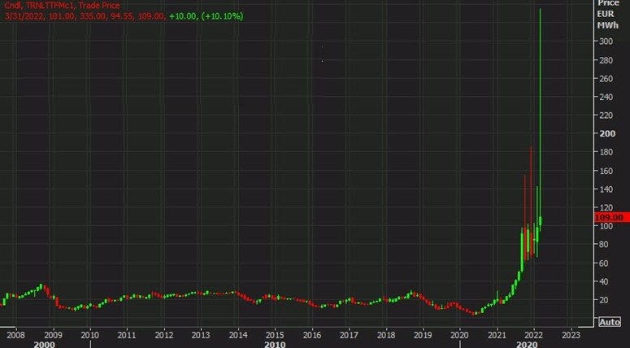The width and height of the screenshot is (630, 348).
Task: Click the bold 200 price axis tick
Action: point(607,133)
